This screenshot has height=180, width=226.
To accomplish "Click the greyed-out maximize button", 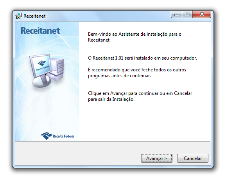I will point(187,14).
